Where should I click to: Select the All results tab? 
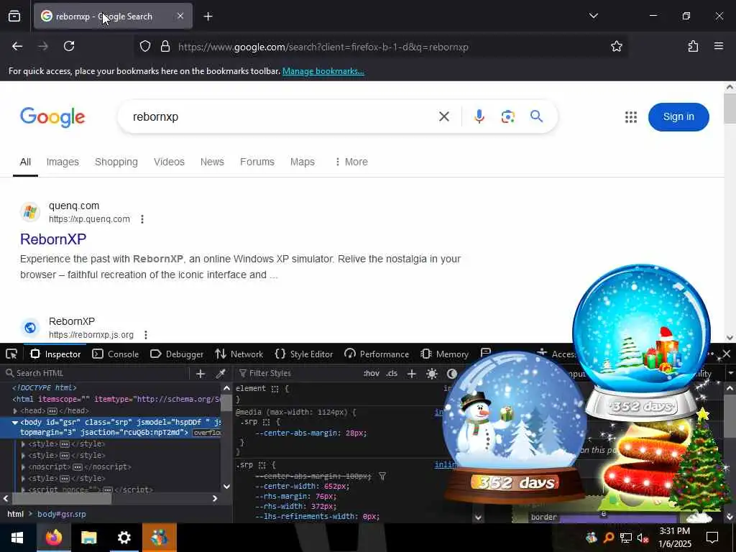pyautogui.click(x=25, y=162)
